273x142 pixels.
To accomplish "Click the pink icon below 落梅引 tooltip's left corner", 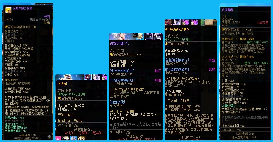I will (58, 138).
